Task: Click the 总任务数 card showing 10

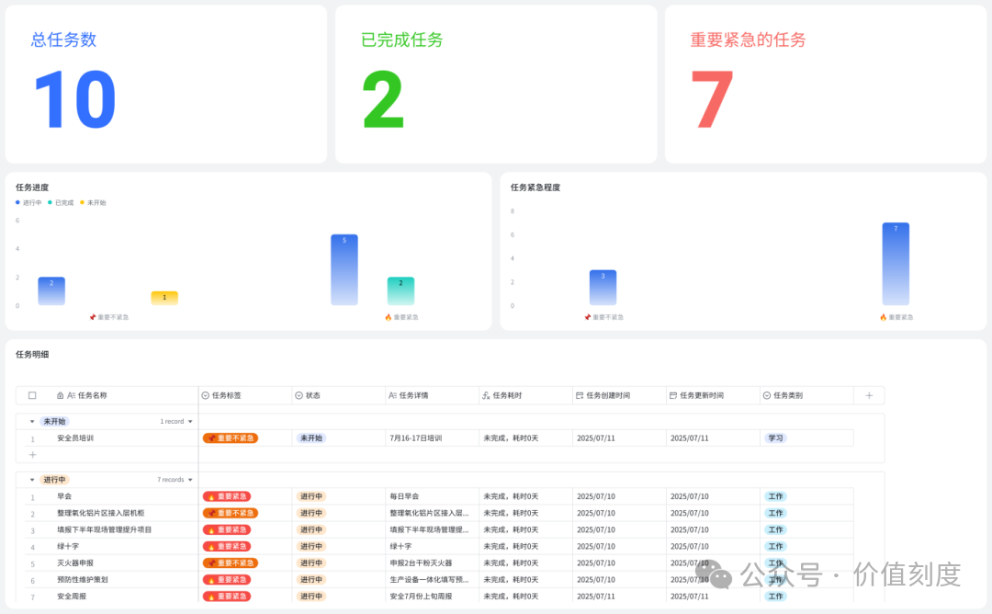Action: click(165, 85)
